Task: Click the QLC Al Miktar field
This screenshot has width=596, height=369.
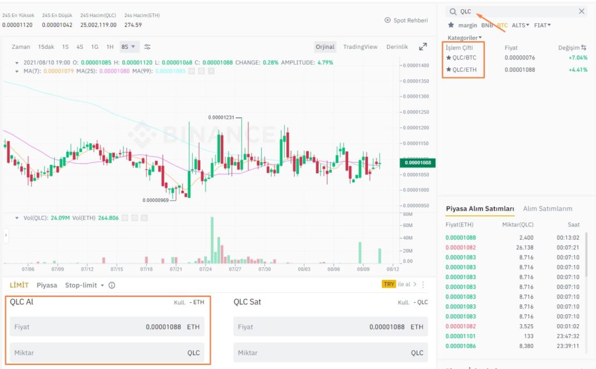Action: [107, 353]
